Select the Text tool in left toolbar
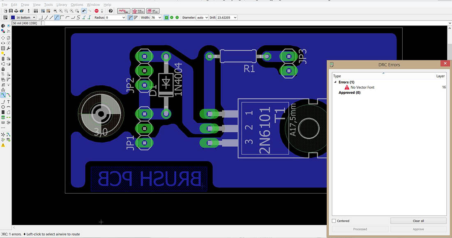The width and height of the screenshot is (452, 238). coord(9,101)
